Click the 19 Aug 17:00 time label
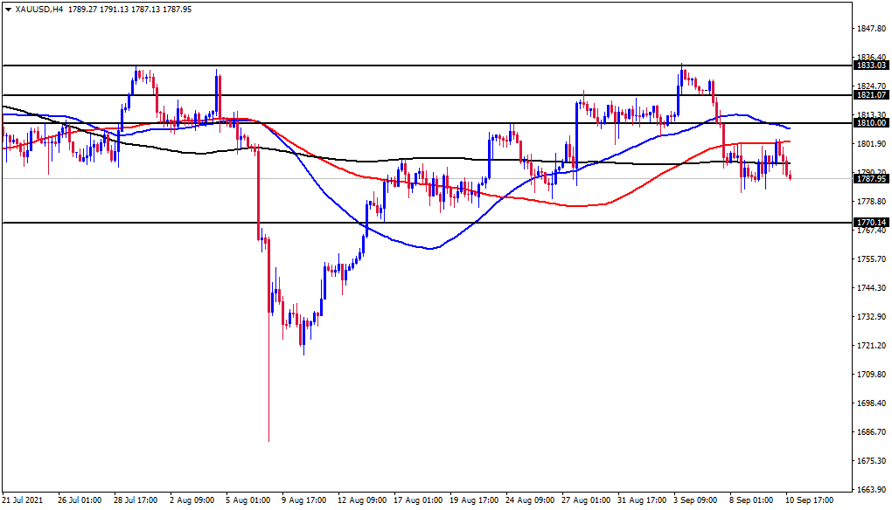 click(x=475, y=500)
